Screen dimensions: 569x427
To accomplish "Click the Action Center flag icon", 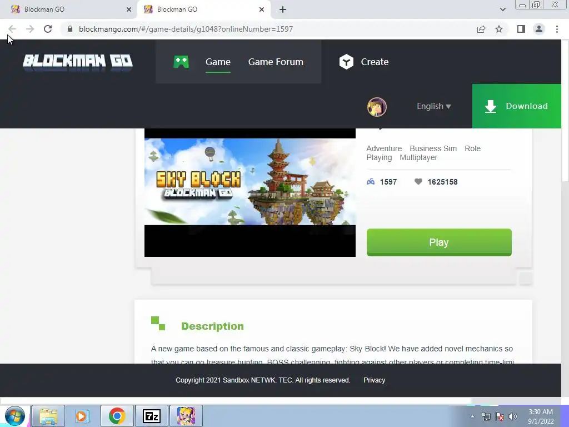I will point(500,416).
